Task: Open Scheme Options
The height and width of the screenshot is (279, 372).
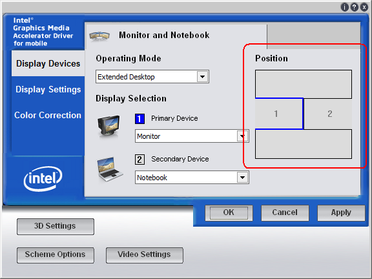Action: pos(56,255)
